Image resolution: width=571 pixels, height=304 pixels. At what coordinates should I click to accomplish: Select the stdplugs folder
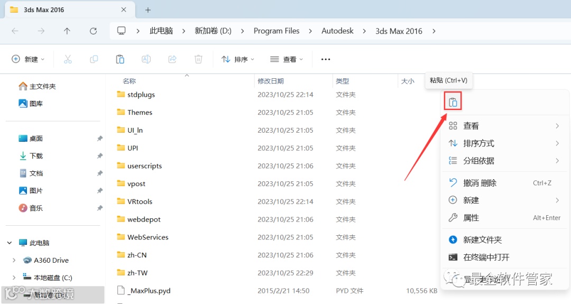pos(136,95)
